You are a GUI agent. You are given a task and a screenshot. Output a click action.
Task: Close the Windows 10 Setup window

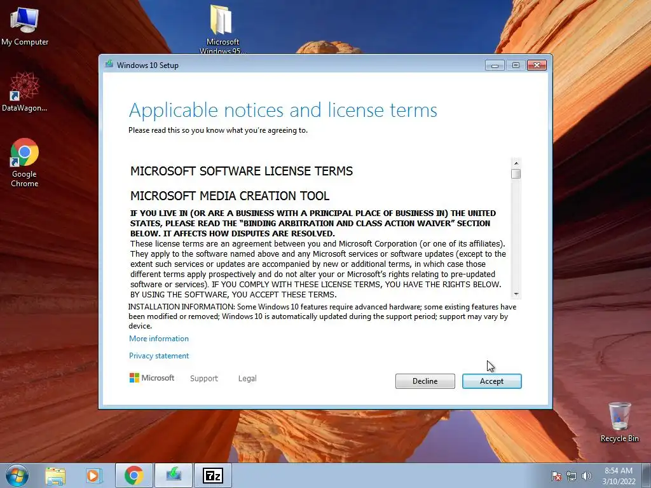(x=537, y=65)
